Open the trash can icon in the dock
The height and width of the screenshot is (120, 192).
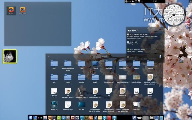point(152,118)
